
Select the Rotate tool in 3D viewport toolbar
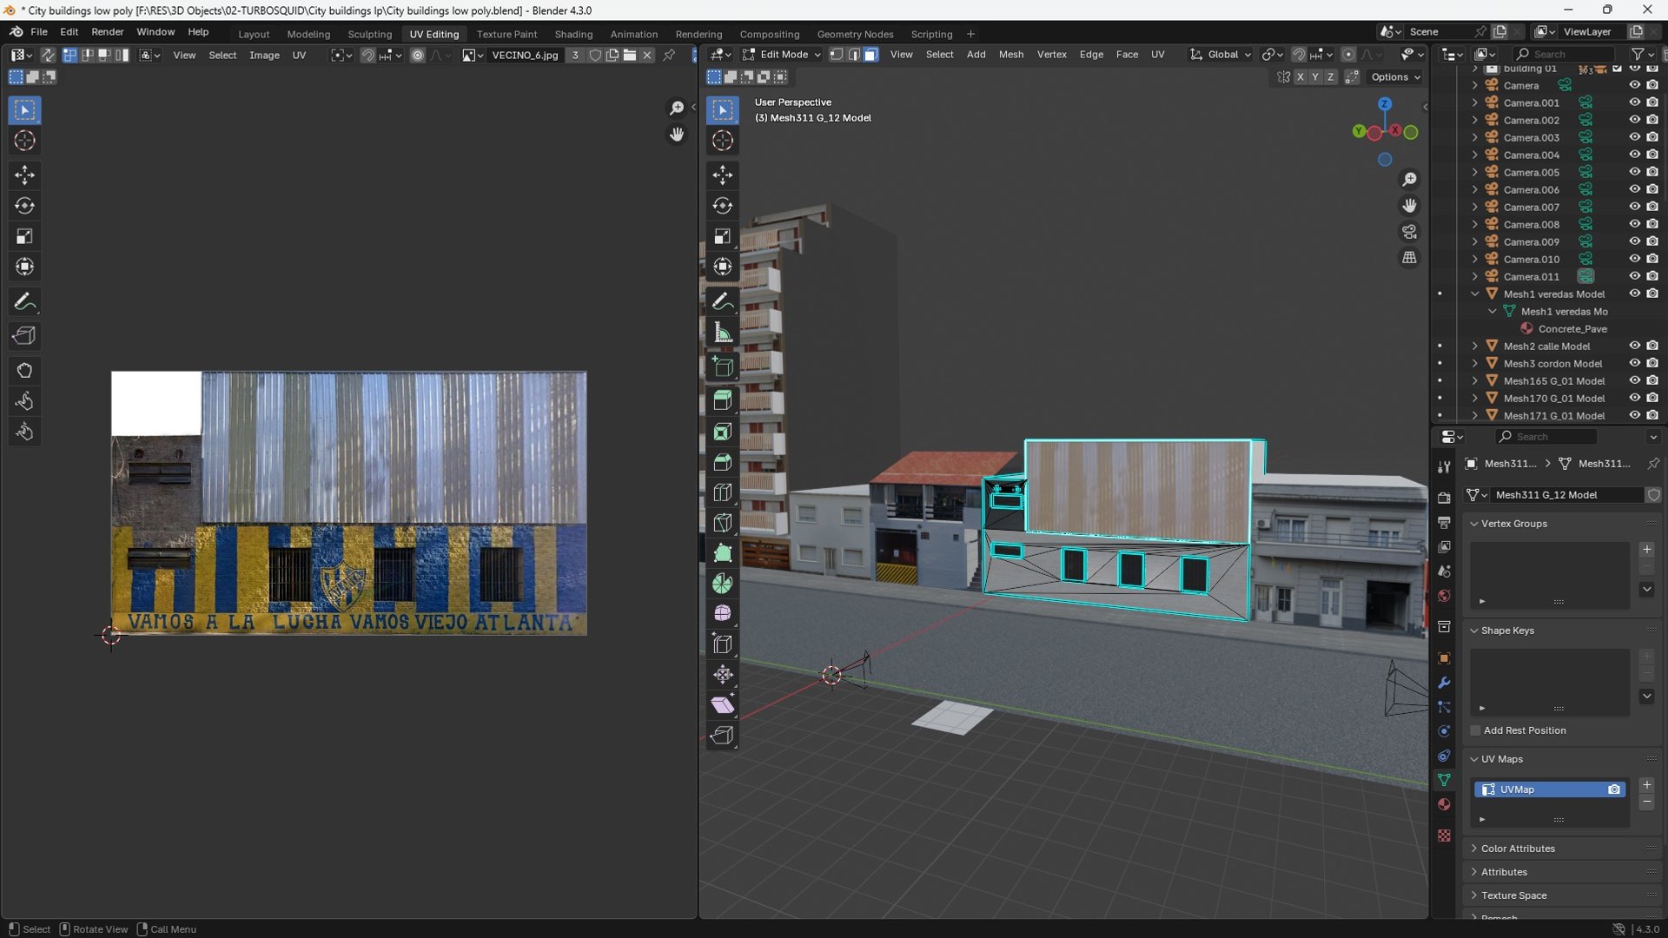point(722,206)
